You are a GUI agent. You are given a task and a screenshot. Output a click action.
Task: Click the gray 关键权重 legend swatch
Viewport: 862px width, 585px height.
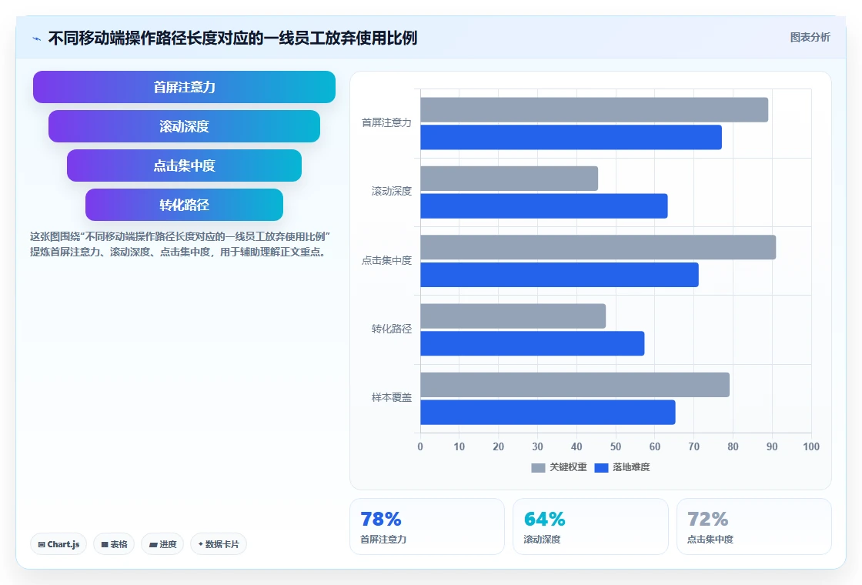[x=538, y=468]
